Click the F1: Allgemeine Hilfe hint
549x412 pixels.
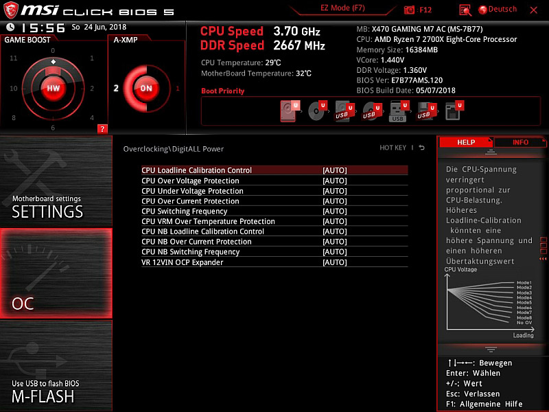coord(484,404)
